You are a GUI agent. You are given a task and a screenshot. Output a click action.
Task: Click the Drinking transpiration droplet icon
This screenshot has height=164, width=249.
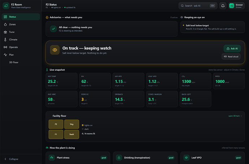[x=119, y=158]
